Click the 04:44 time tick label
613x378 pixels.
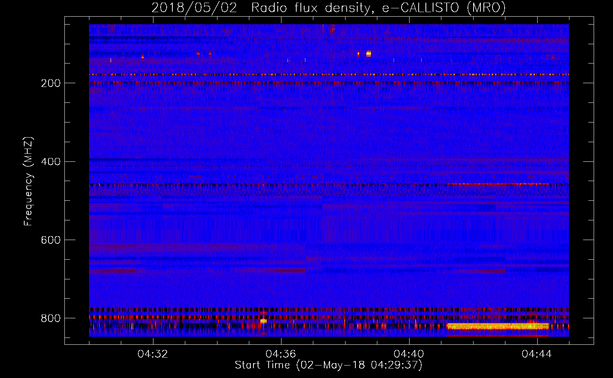pos(537,354)
